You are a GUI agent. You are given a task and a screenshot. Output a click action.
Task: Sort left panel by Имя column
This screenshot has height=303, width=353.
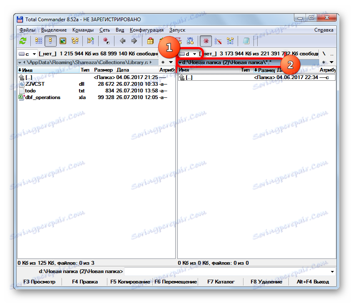click(x=49, y=70)
